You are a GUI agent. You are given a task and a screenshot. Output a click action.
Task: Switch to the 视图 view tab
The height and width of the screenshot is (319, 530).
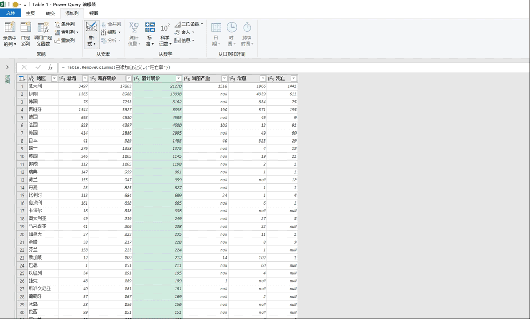(x=94, y=13)
